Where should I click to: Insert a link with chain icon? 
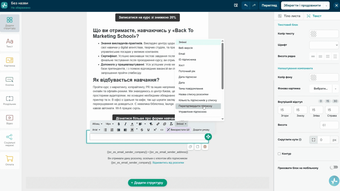point(158,124)
